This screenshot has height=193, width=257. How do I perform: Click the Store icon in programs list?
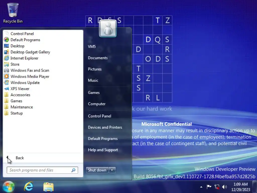click(x=6, y=64)
